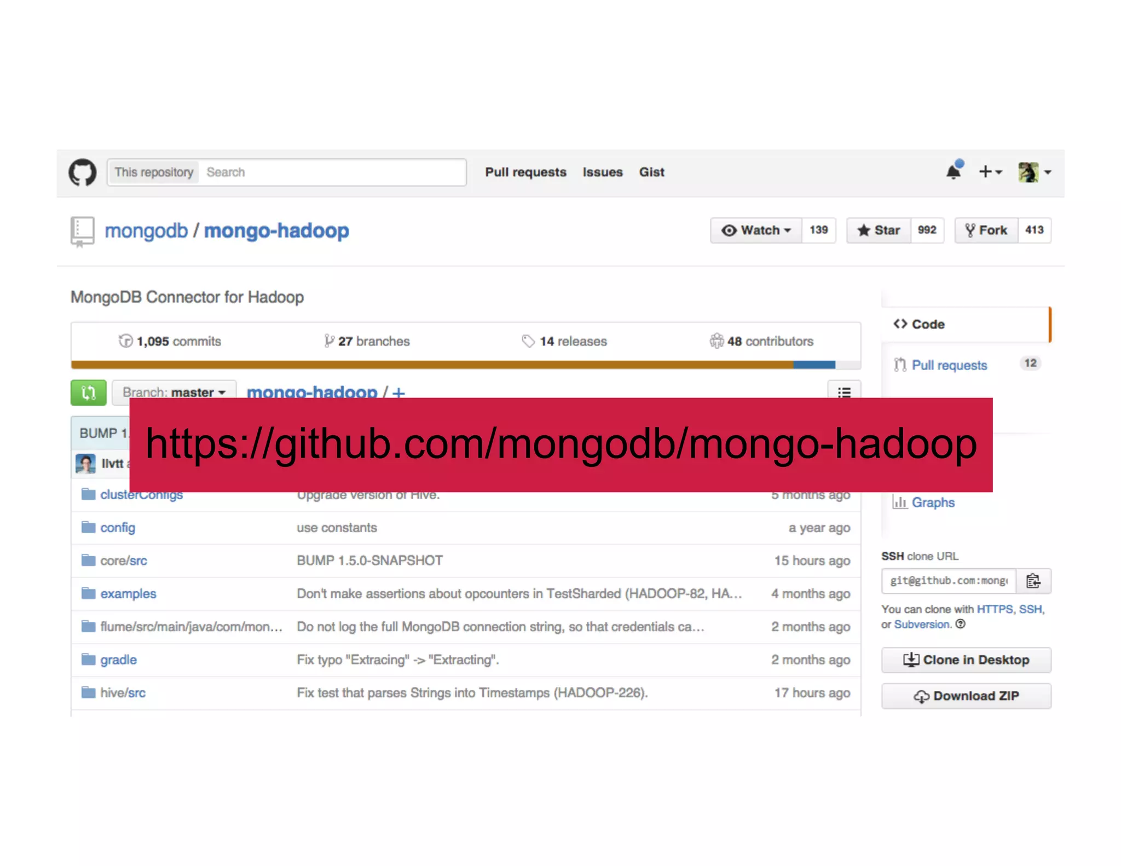Open mongo-hadoop breadcrumb path link
1121x866 pixels.
pos(312,392)
